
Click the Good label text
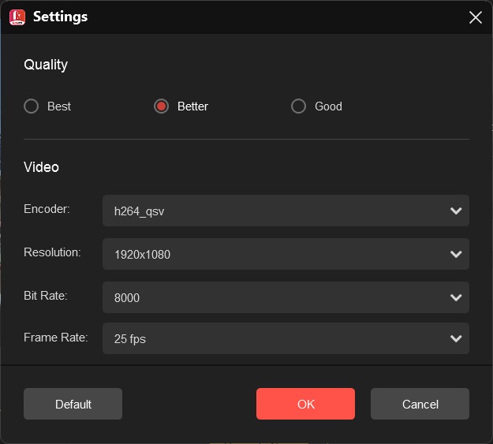pyautogui.click(x=328, y=106)
